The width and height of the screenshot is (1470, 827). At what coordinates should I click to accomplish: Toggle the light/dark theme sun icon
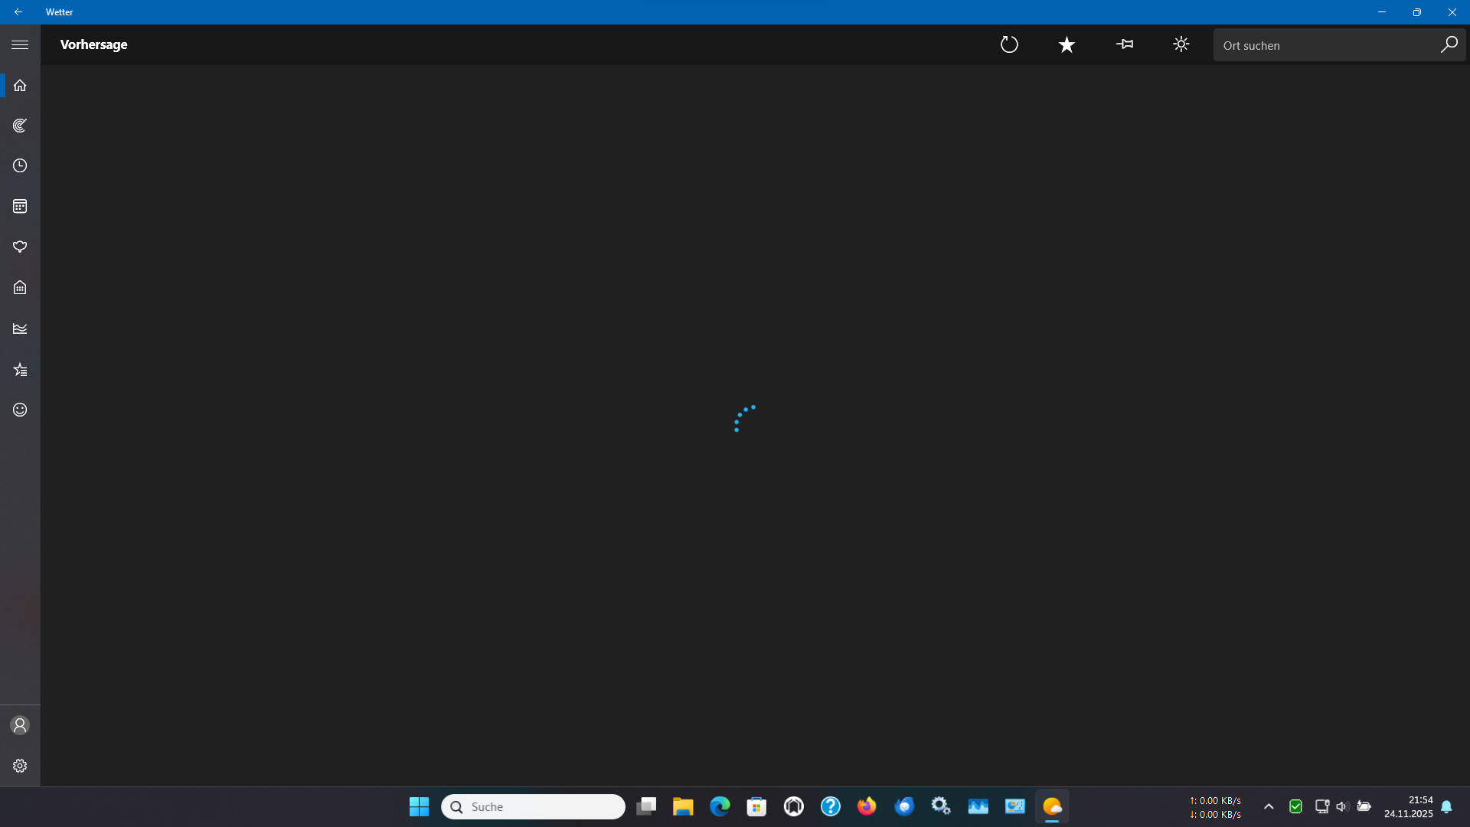click(x=1181, y=44)
